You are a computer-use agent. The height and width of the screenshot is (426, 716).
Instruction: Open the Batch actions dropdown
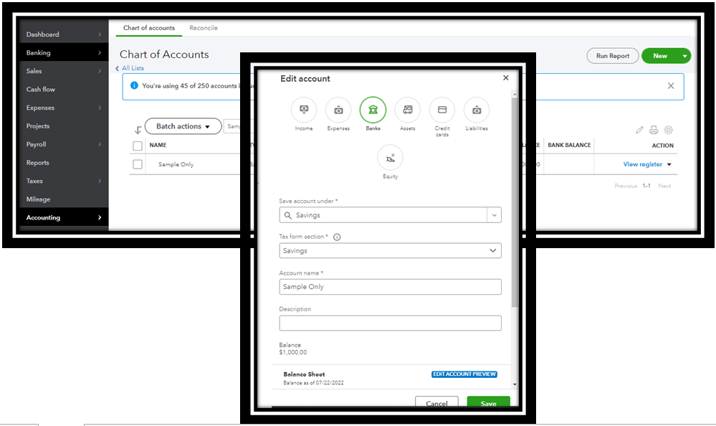183,126
